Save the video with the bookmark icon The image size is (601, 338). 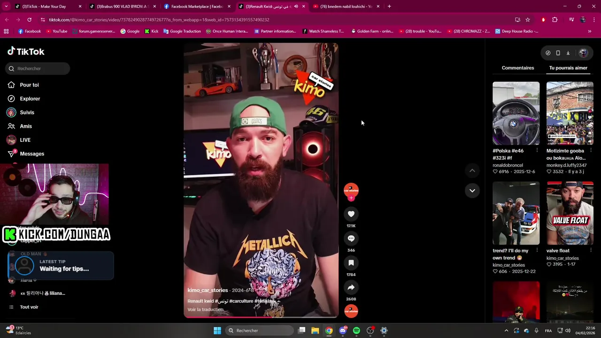[351, 263]
